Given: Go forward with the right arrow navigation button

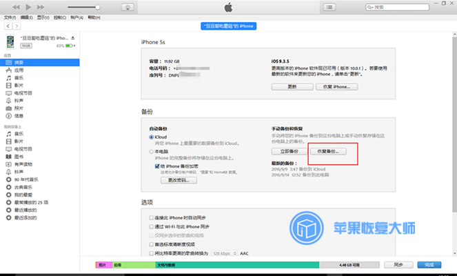Looking at the screenshot, I should coord(17,26).
